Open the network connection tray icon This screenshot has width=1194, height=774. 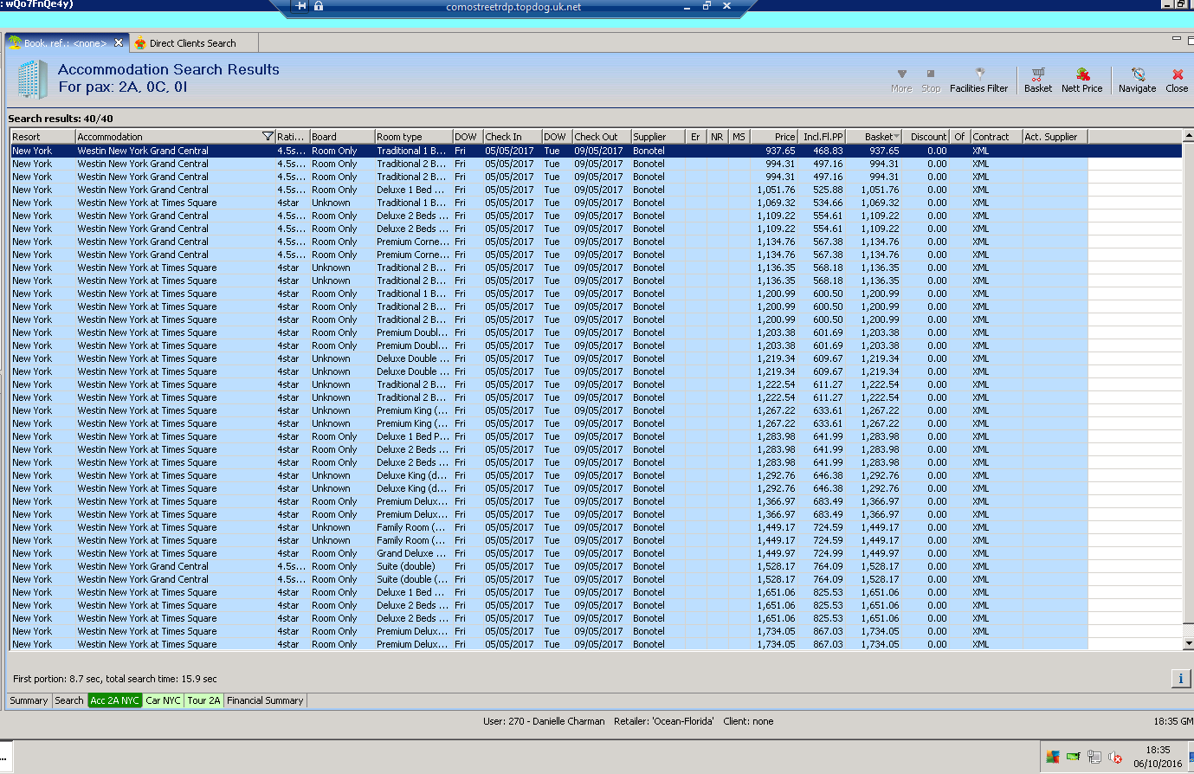click(x=1094, y=757)
